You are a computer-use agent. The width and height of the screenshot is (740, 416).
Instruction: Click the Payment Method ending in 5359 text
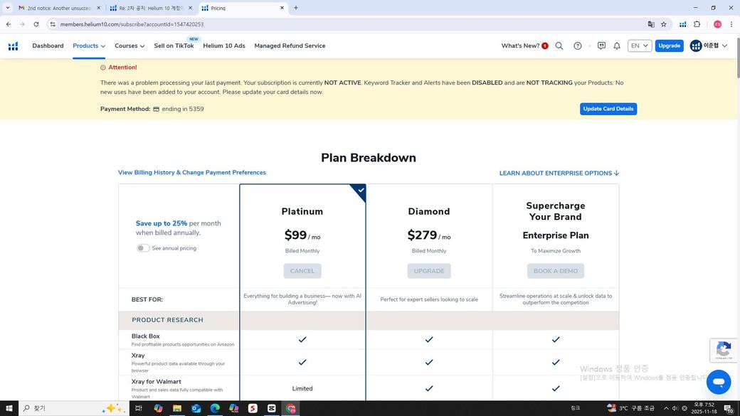point(152,109)
